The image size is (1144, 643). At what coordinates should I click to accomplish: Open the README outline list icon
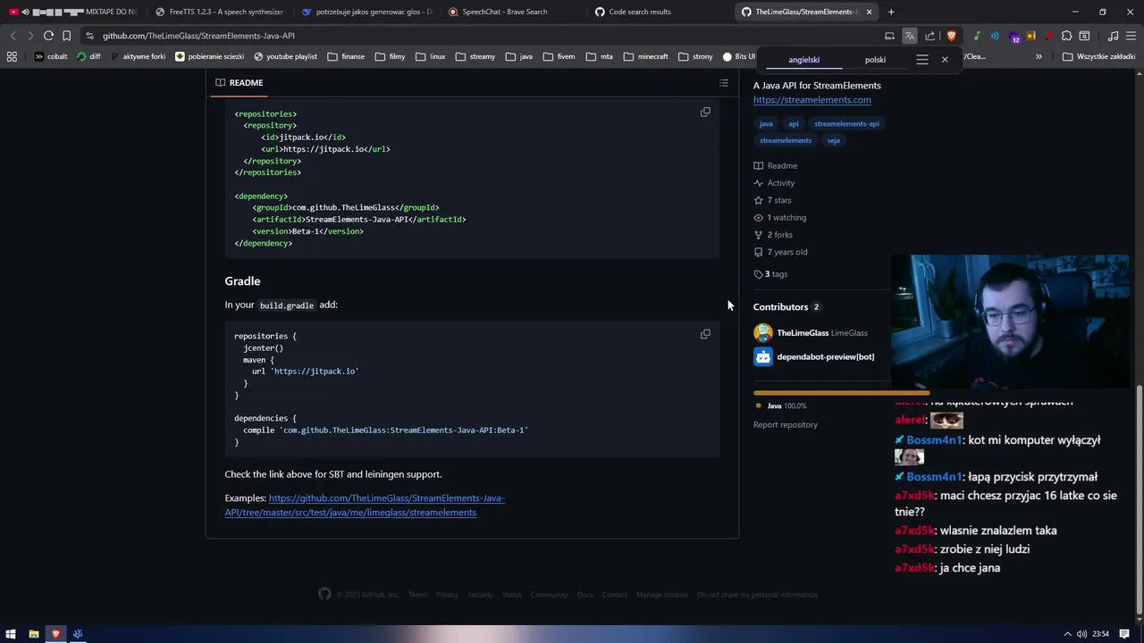point(724,83)
